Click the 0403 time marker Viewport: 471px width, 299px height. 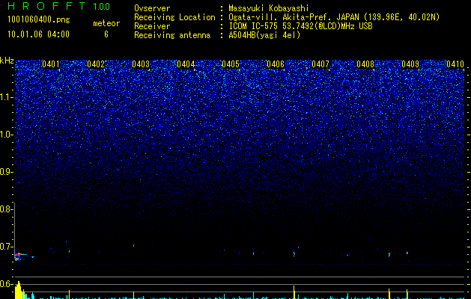(x=141, y=64)
